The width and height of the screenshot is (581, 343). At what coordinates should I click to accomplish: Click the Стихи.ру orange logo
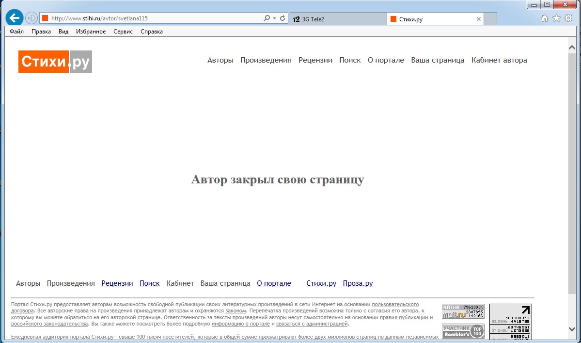click(55, 62)
